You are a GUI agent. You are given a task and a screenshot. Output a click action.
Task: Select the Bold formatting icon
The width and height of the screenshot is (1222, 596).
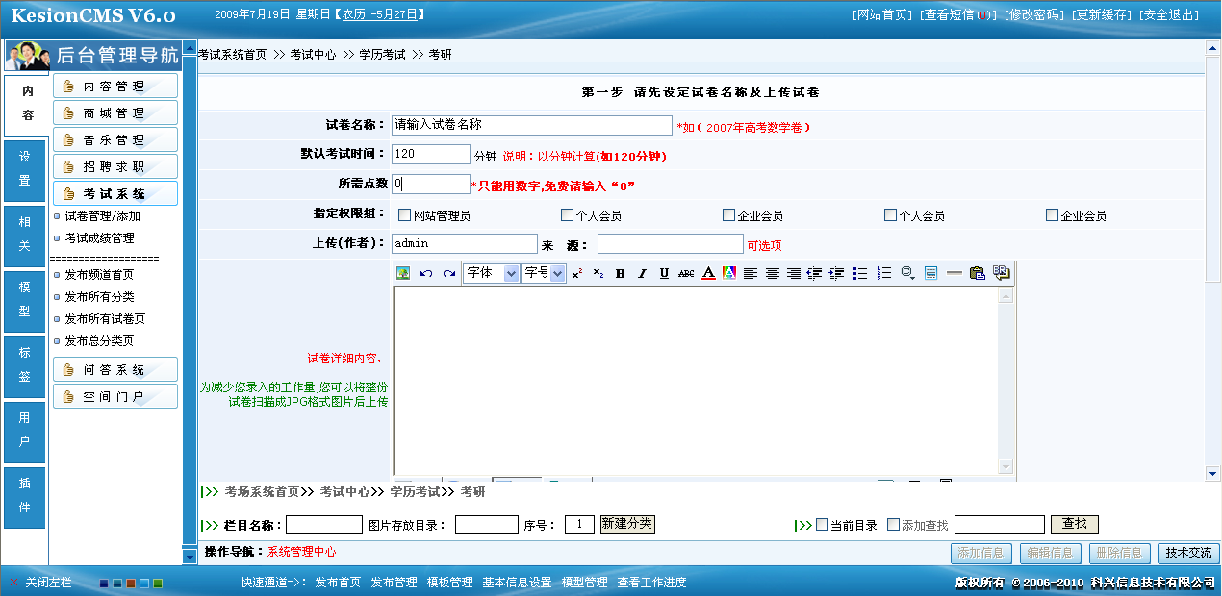point(621,273)
